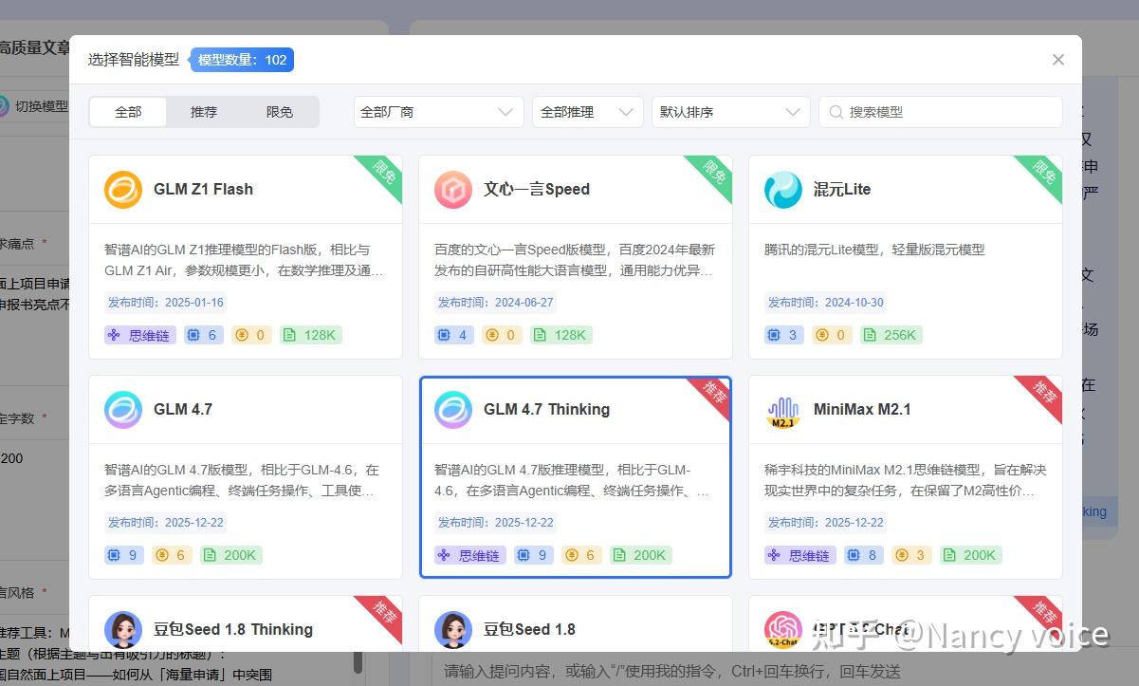The image size is (1139, 686).
Task: Close the 选择智能模型 dialog
Action: click(x=1058, y=60)
